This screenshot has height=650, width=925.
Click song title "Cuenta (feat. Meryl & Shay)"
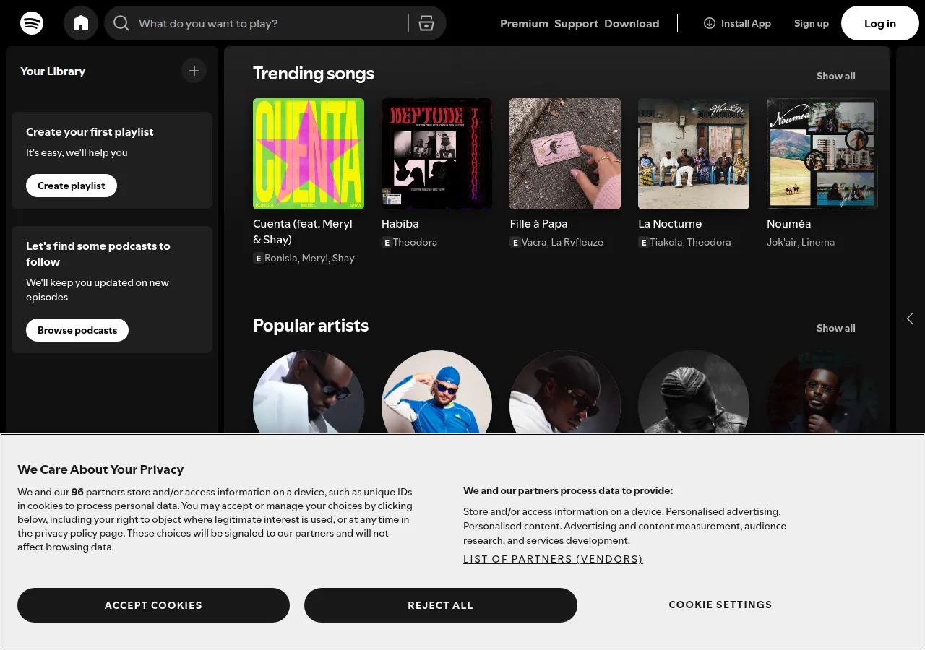(303, 231)
